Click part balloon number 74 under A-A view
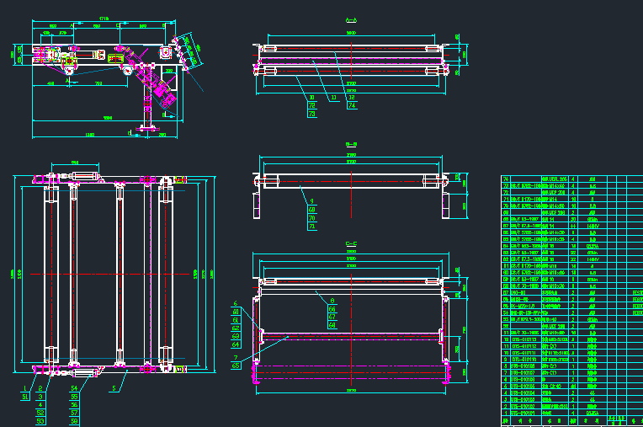The width and height of the screenshot is (643, 427). (x=352, y=105)
